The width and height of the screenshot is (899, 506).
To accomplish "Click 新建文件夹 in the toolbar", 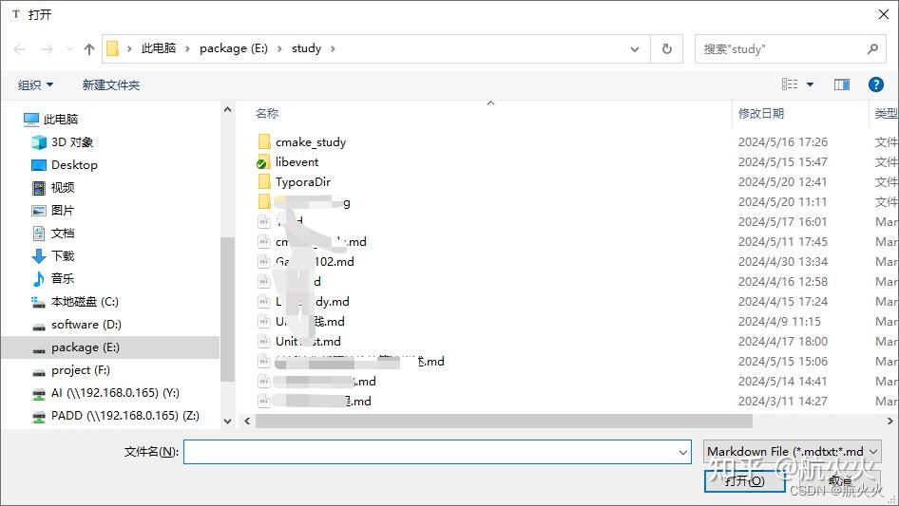I will coord(110,85).
